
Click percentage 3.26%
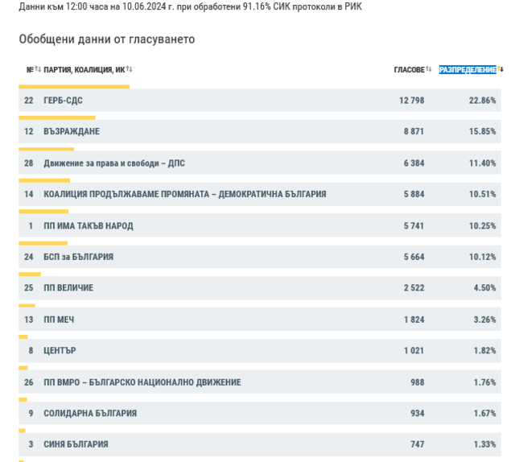click(x=484, y=320)
